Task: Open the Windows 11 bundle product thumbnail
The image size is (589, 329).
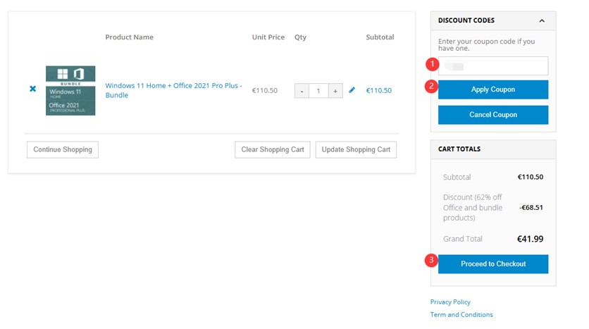Action: pyautogui.click(x=70, y=90)
